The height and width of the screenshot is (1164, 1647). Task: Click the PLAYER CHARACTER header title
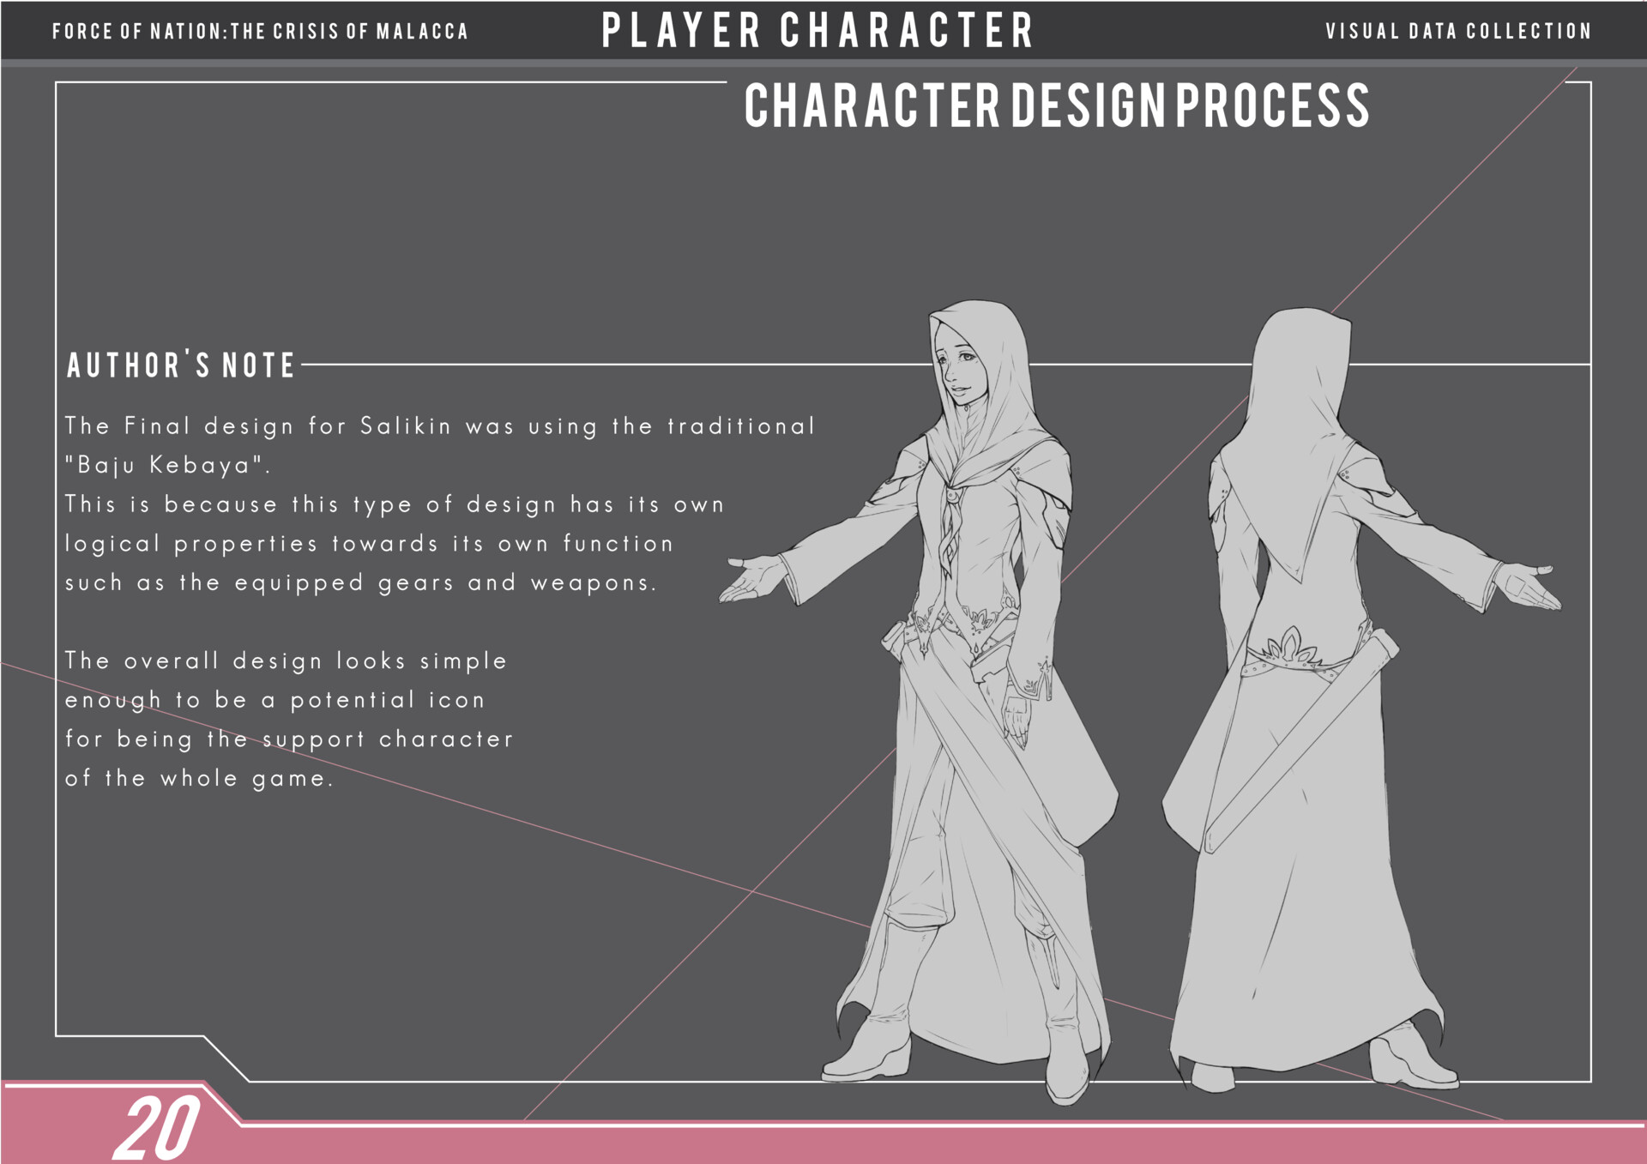click(817, 30)
